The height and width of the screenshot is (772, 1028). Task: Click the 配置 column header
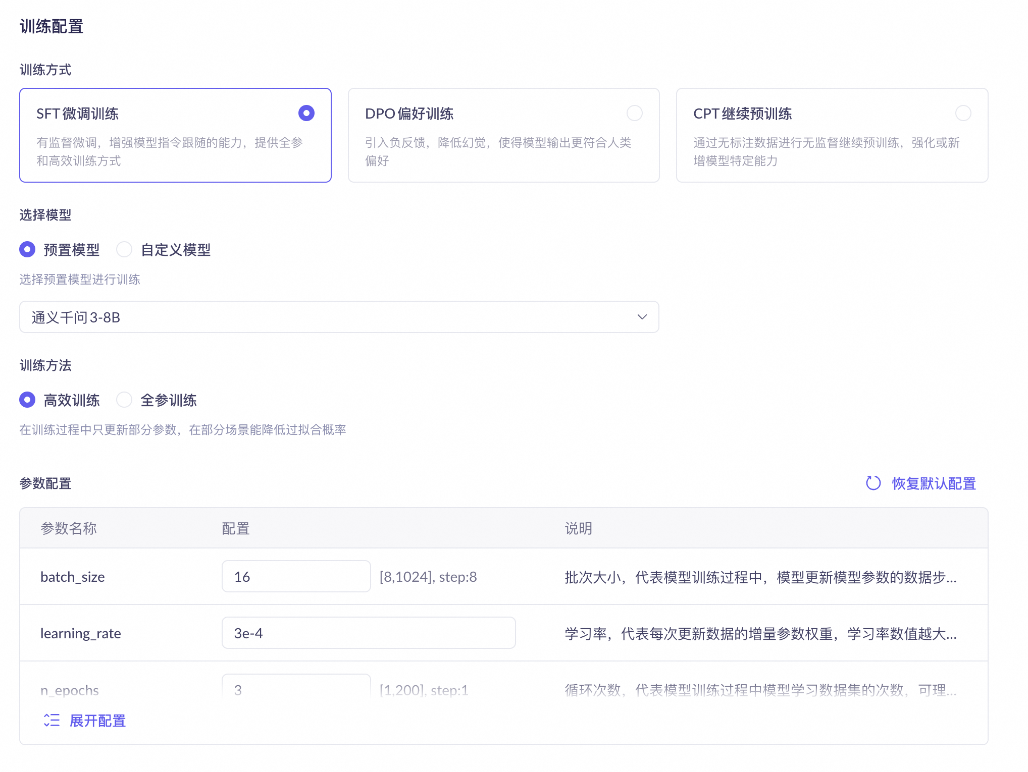[236, 528]
